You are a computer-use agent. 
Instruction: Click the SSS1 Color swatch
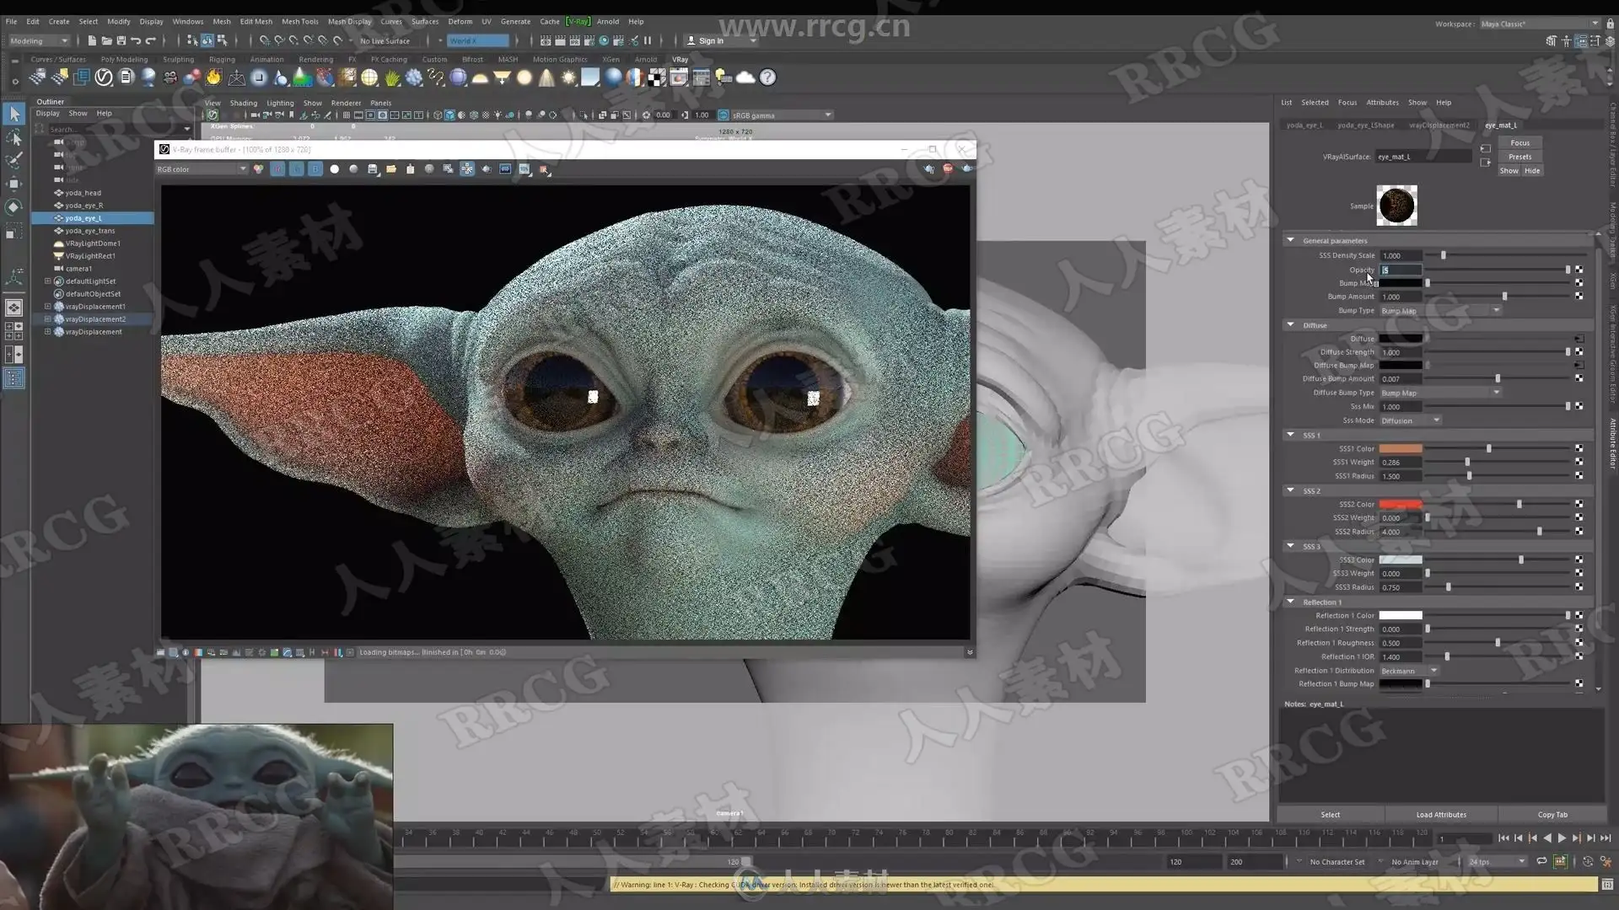[x=1400, y=449]
